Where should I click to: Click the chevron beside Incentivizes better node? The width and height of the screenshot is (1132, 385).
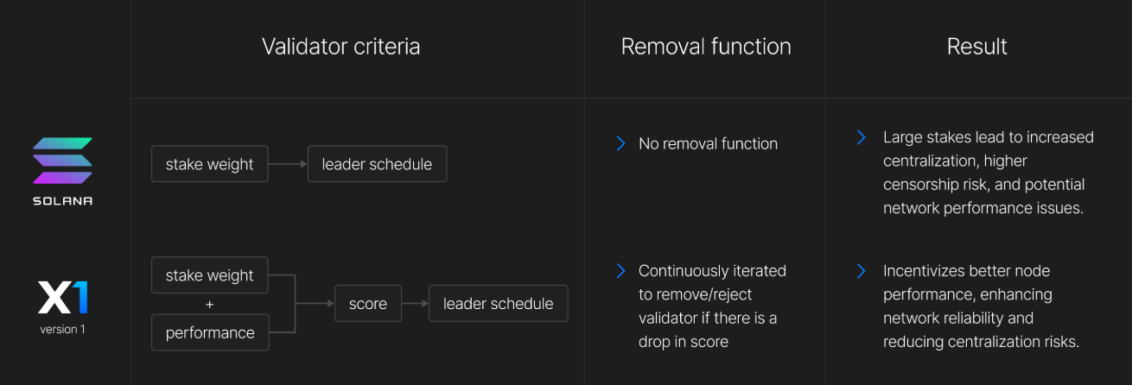pyautogui.click(x=861, y=271)
